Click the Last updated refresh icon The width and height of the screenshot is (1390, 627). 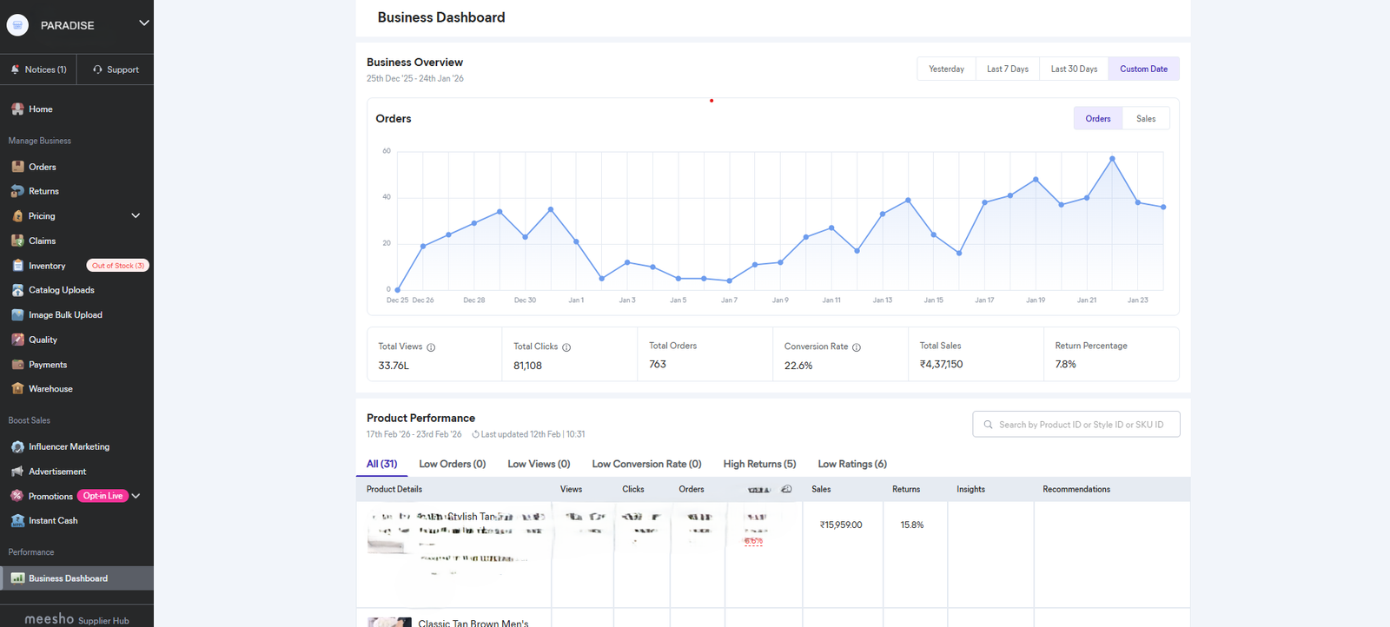[475, 434]
